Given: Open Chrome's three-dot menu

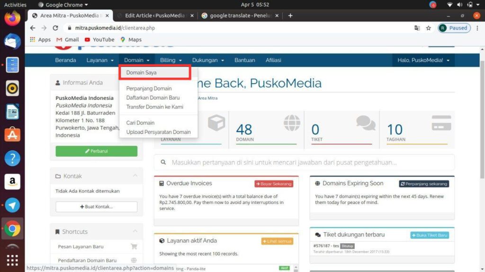Looking at the screenshot, I should (x=477, y=28).
